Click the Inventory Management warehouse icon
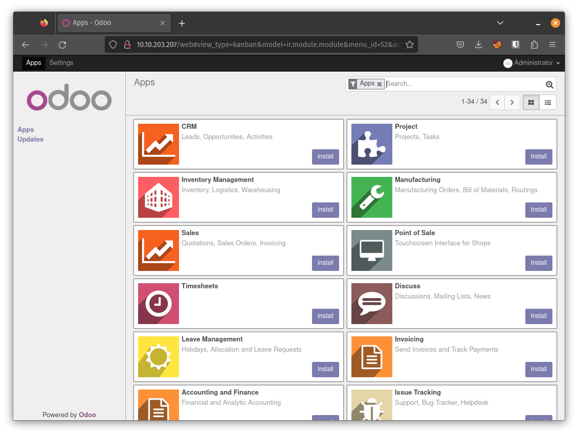This screenshot has width=578, height=435. coord(159,197)
